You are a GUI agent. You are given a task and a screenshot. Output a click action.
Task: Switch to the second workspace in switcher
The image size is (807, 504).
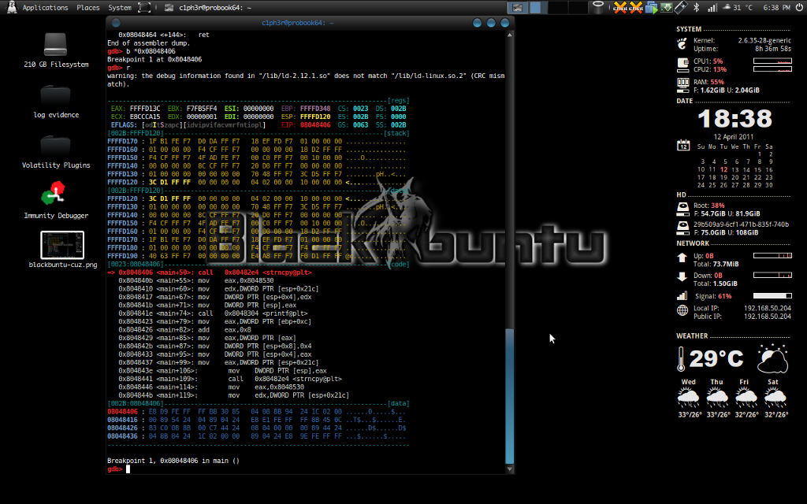(x=537, y=8)
